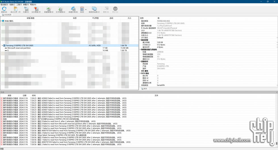Click the 柱面 value 249038

click(160, 52)
